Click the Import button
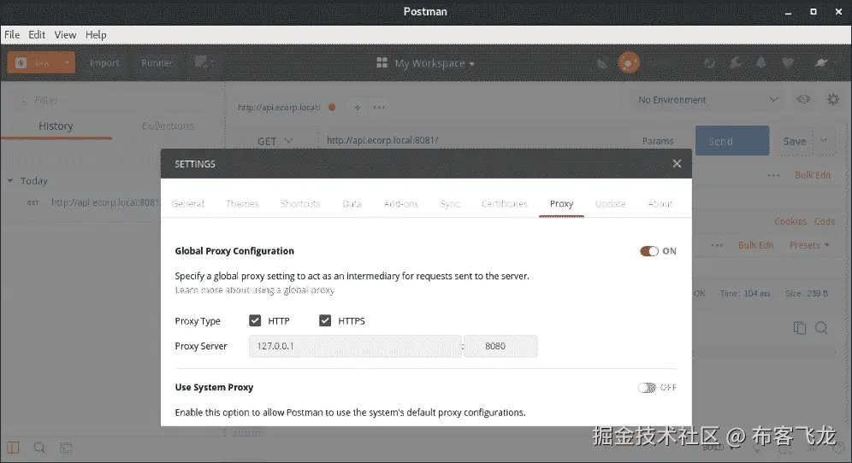Image resolution: width=852 pixels, height=463 pixels. [104, 63]
